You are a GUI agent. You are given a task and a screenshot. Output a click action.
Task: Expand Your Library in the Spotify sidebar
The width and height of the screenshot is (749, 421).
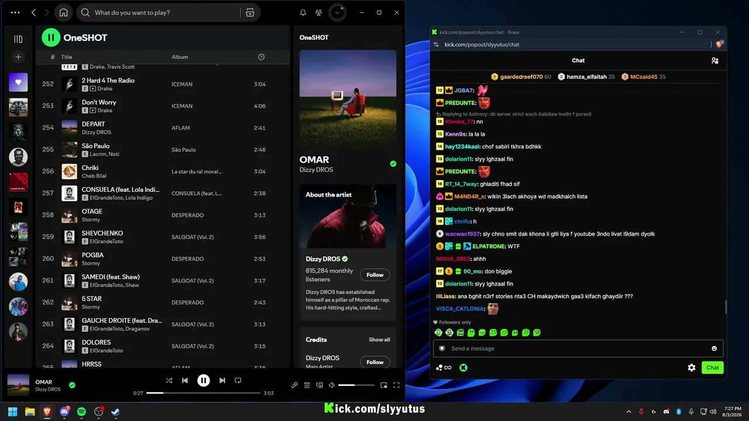18,39
